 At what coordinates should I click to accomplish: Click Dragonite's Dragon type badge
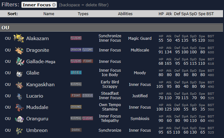(76, 50)
